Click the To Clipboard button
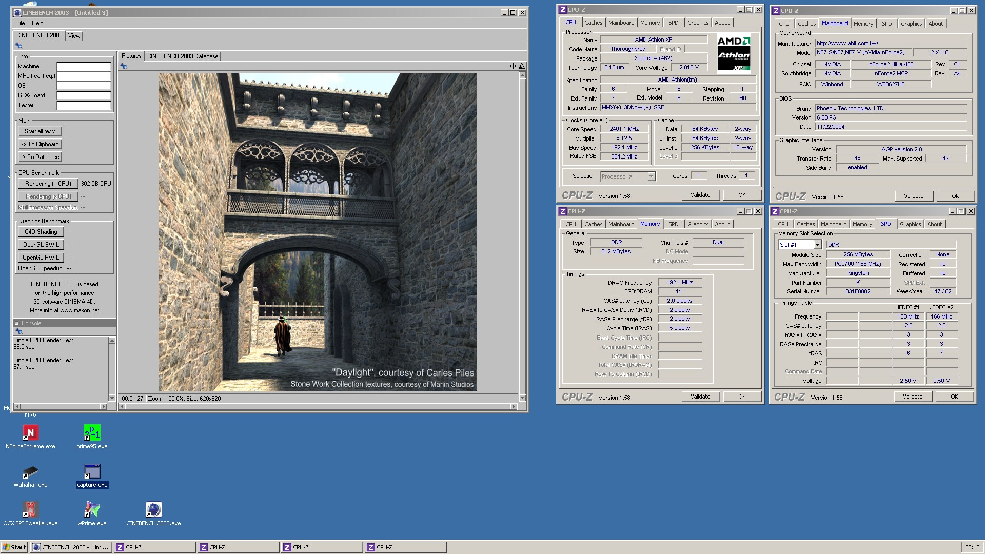Screen dimensions: 985x554 [40, 144]
